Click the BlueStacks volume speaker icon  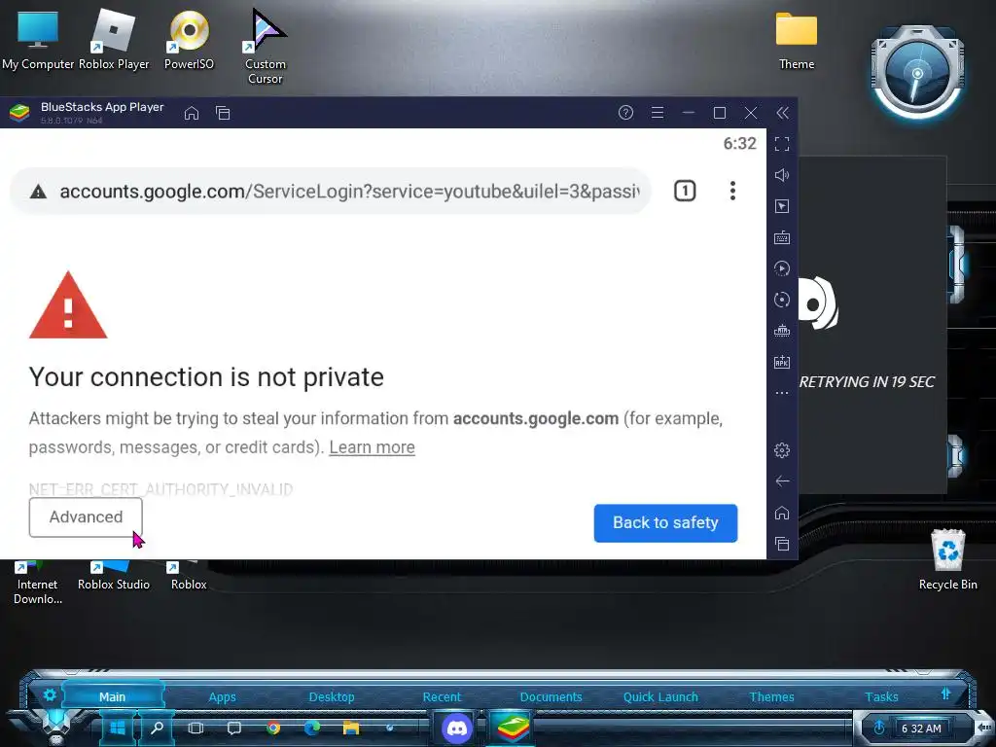(x=782, y=175)
